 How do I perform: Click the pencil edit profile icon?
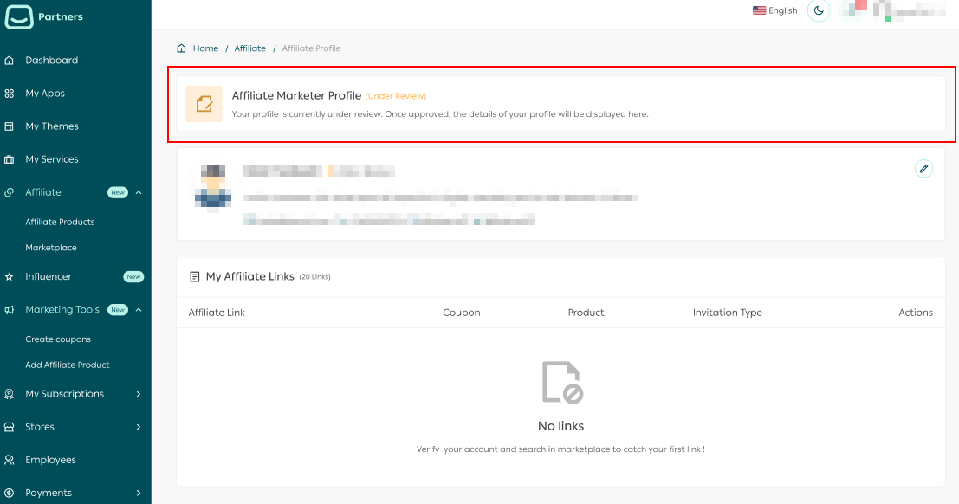coord(923,169)
